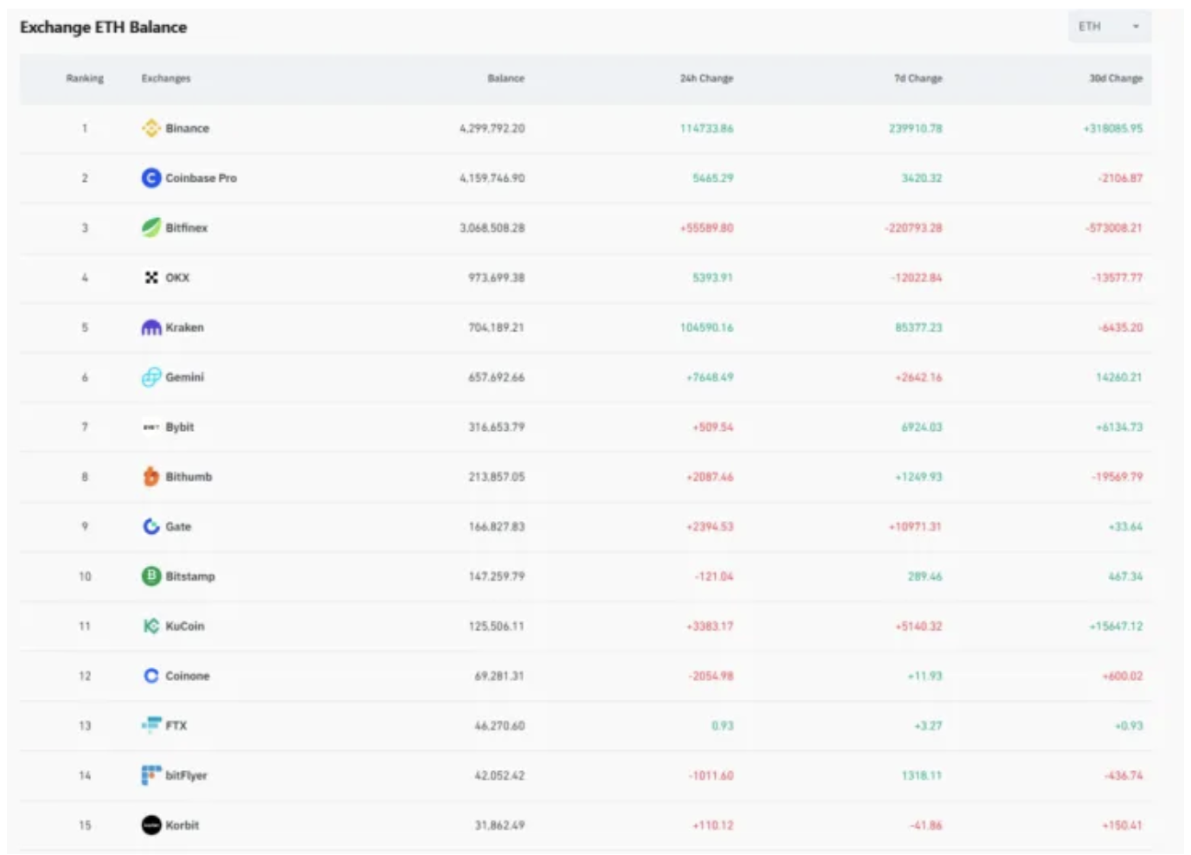1191x855 pixels.
Task: Select Bybit balance 316,653.79
Action: tap(497, 427)
